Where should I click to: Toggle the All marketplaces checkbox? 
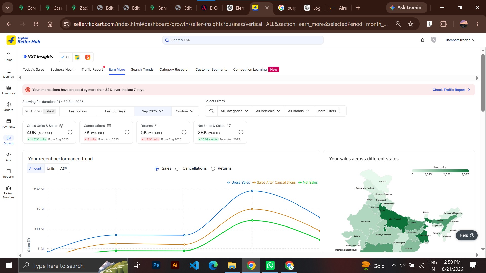[65, 57]
